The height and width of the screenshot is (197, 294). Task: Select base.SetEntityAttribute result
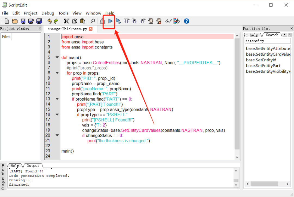[268, 49]
